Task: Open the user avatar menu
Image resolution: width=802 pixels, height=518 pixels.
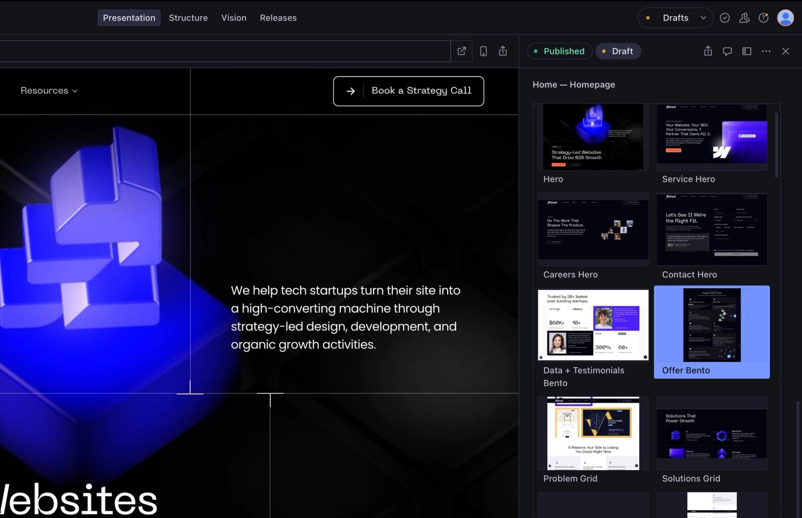Action: 785,18
